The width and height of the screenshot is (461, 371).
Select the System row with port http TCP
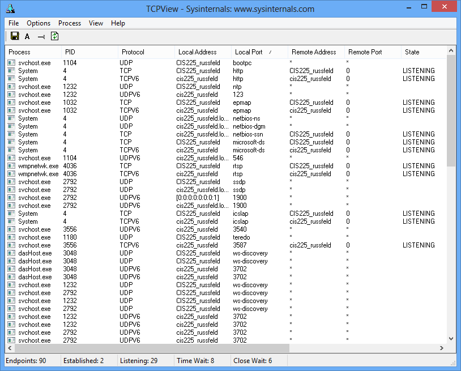(28, 71)
